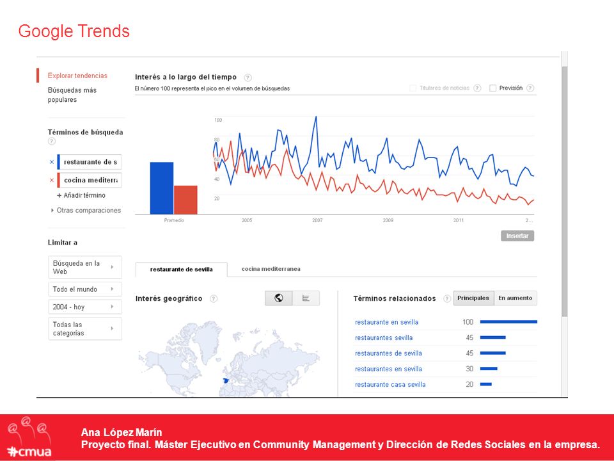Select the Principales tab

tap(473, 298)
